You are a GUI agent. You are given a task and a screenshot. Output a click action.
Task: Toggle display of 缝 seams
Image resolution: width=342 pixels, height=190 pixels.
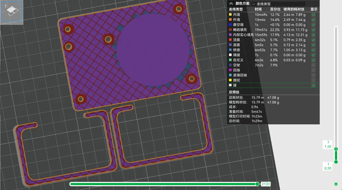click(x=313, y=85)
